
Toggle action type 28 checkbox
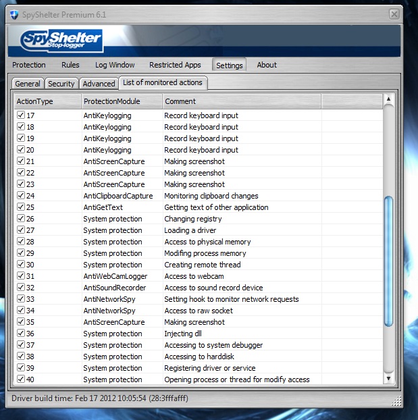[21, 242]
